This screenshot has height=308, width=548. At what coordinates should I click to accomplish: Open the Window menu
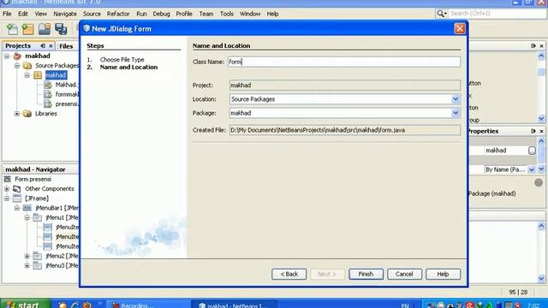coord(250,14)
